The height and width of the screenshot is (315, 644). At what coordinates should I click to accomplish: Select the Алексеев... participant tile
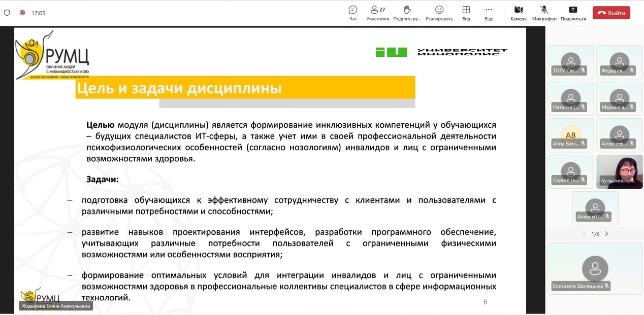coord(619,134)
